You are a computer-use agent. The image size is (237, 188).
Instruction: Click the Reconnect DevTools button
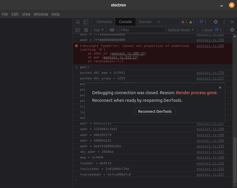point(155,111)
